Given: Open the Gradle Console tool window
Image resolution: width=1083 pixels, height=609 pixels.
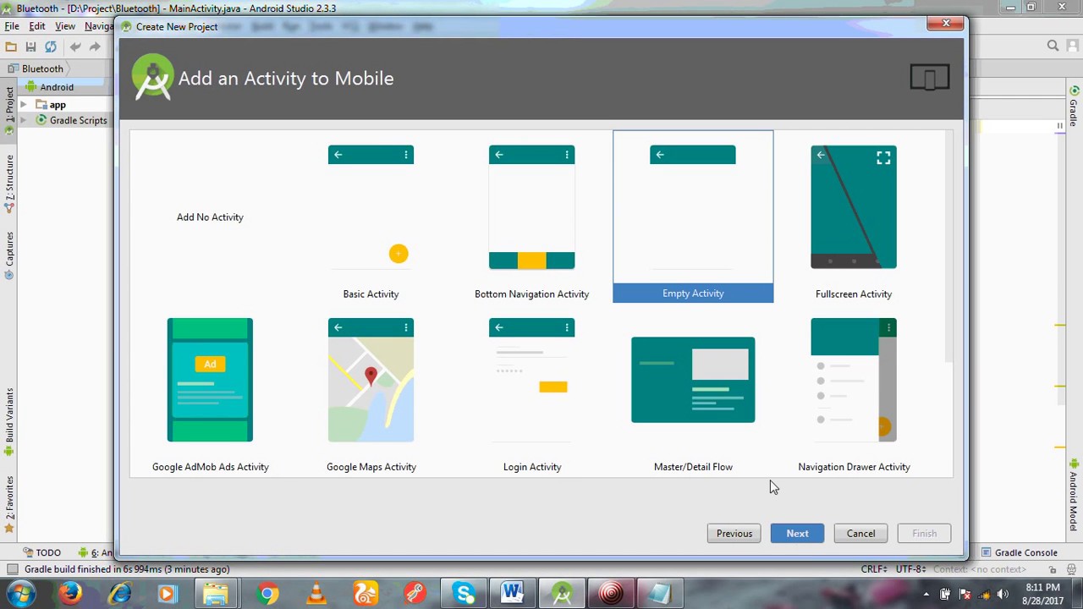Looking at the screenshot, I should 1020,552.
